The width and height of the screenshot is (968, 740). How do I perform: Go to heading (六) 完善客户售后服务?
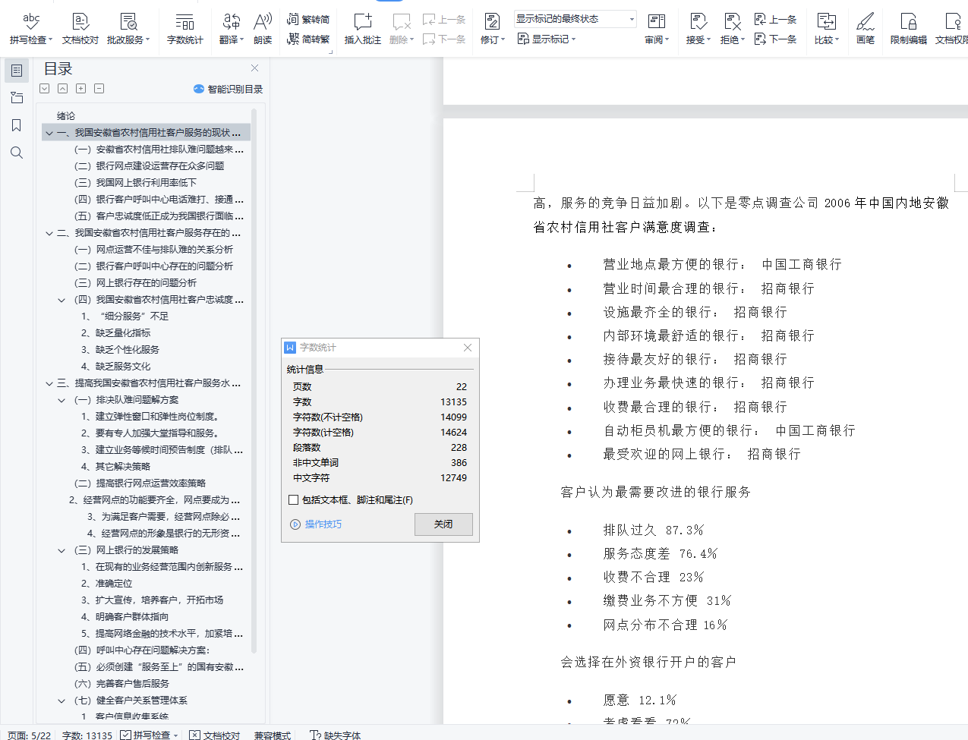click(x=121, y=684)
